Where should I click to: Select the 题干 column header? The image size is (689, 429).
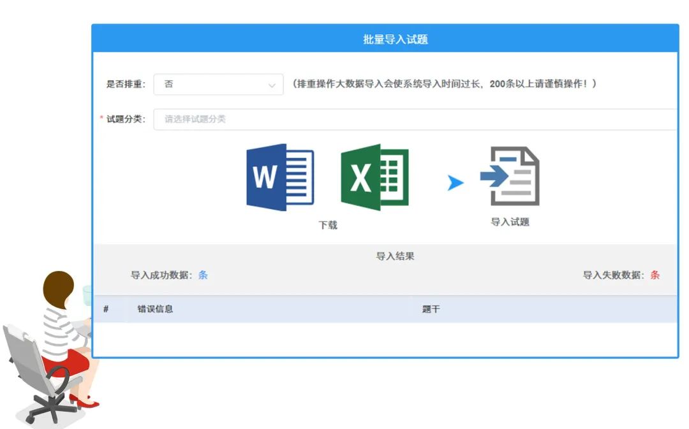tap(431, 309)
